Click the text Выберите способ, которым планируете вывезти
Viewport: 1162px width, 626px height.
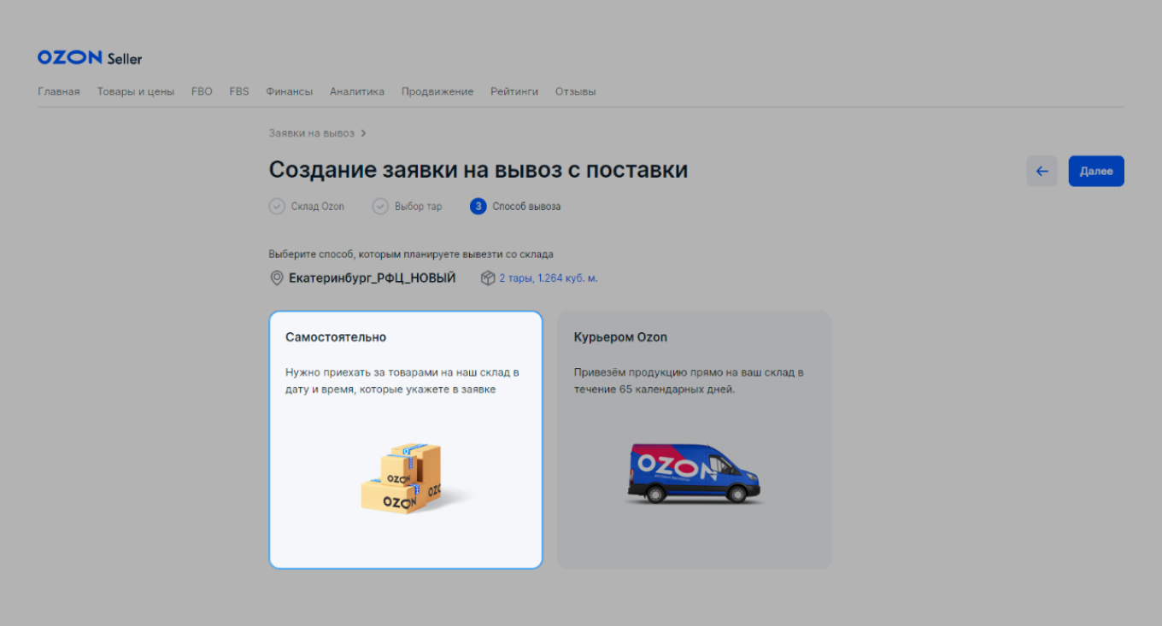(411, 254)
